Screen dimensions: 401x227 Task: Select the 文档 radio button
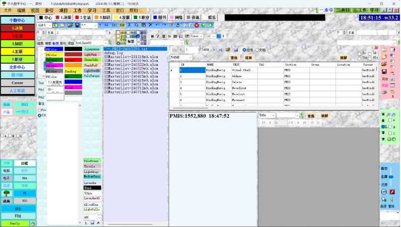pos(261,50)
